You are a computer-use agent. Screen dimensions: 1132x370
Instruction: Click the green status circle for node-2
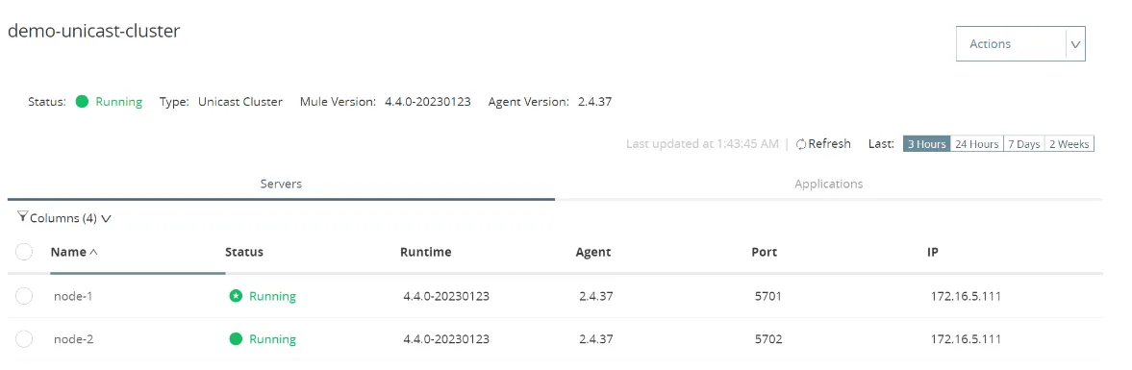236,339
